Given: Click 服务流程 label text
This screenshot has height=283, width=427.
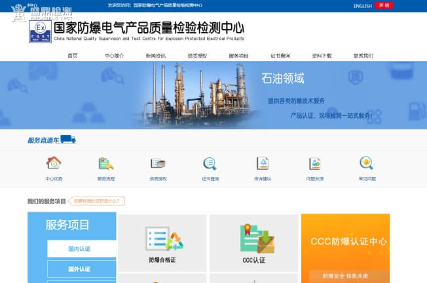Looking at the screenshot, I should pyautogui.click(x=106, y=179).
